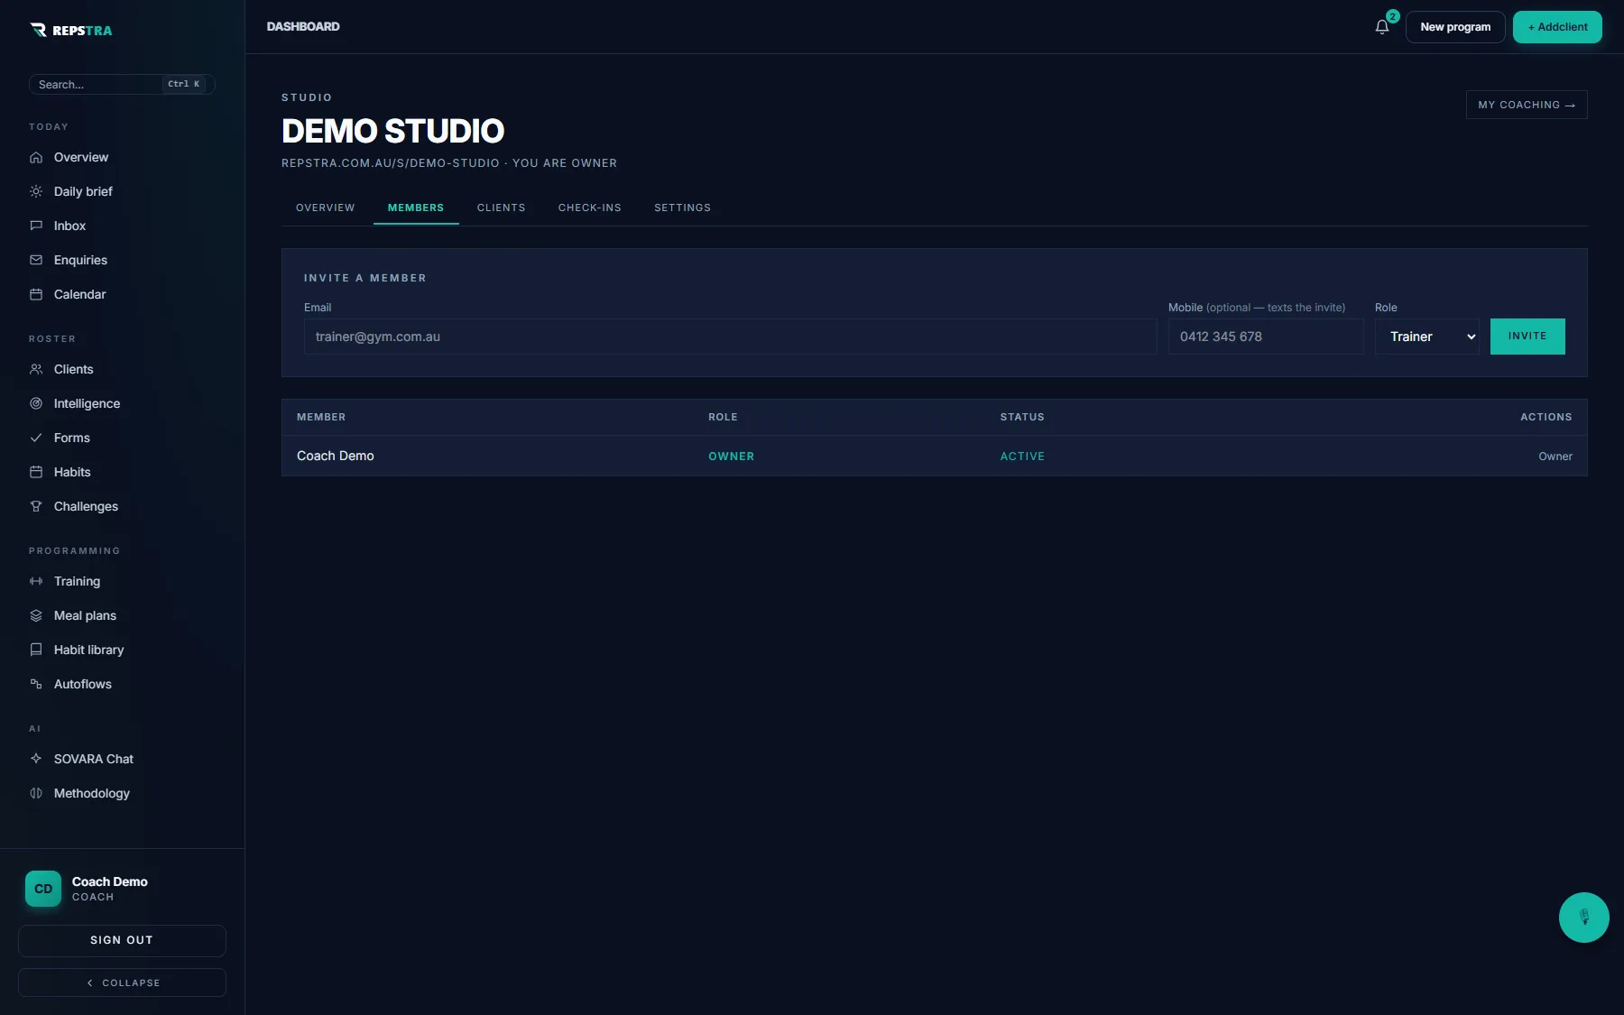The height and width of the screenshot is (1015, 1624).
Task: Click the Training dumbbell icon
Action: click(36, 581)
